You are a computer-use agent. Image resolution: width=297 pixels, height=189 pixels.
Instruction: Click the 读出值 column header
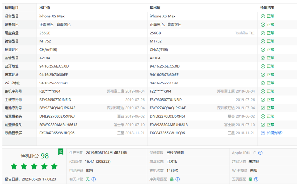(x=155, y=8)
